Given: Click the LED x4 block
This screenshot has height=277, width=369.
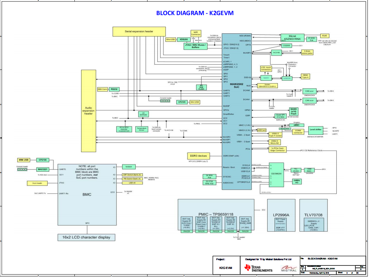Looking at the screenshot, I should point(132,183).
